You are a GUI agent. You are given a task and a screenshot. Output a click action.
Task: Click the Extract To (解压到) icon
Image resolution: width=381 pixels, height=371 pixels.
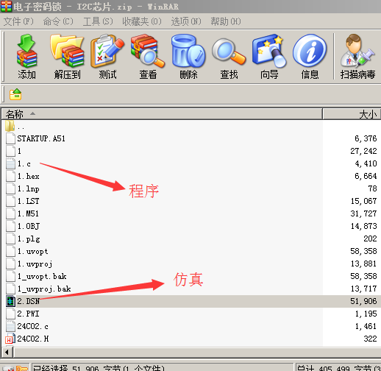pos(67,51)
